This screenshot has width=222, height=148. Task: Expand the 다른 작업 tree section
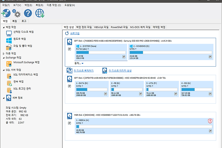click(4, 53)
